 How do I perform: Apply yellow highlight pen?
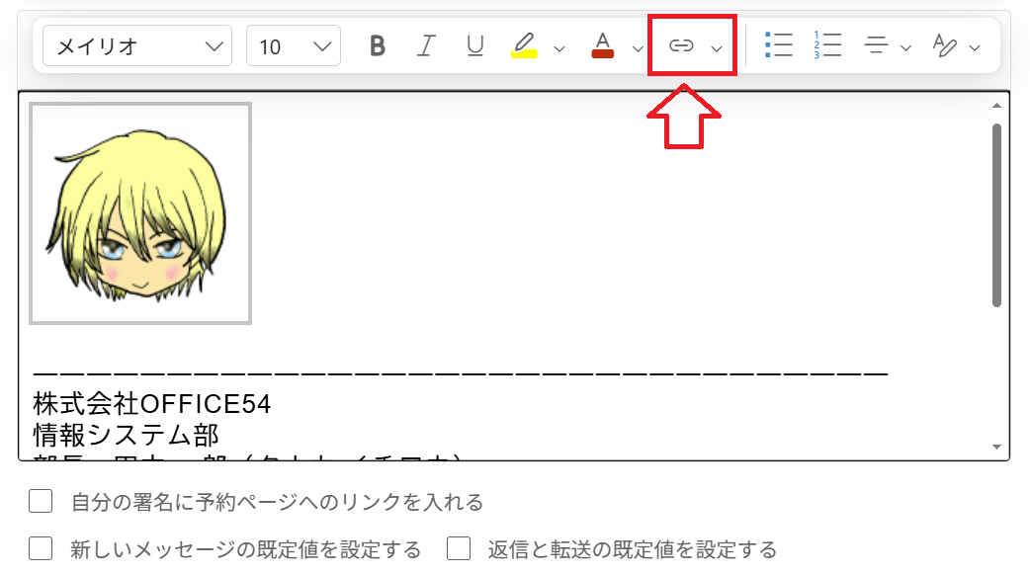pyautogui.click(x=524, y=46)
